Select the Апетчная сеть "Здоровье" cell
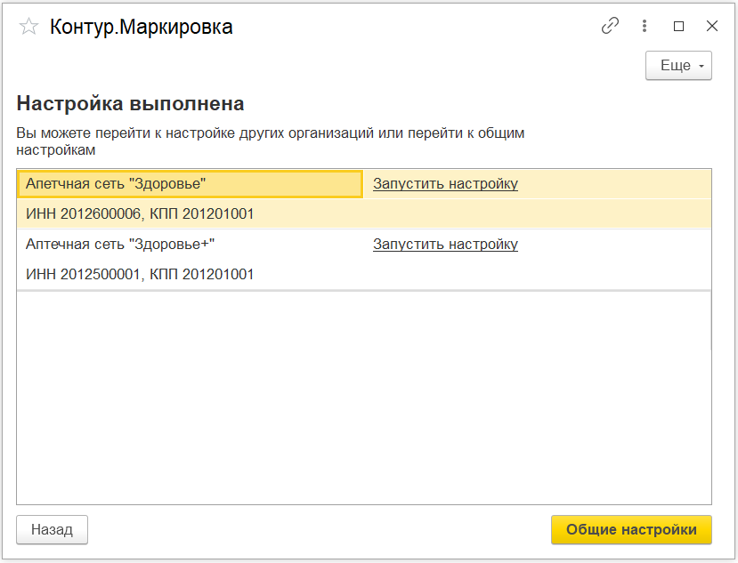The width and height of the screenshot is (738, 563). 190,184
